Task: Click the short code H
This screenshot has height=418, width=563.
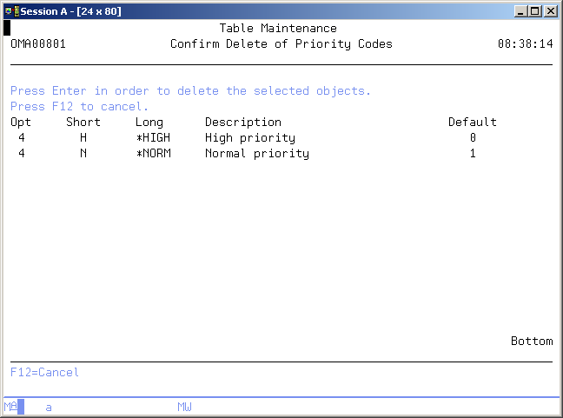Action: tap(83, 138)
